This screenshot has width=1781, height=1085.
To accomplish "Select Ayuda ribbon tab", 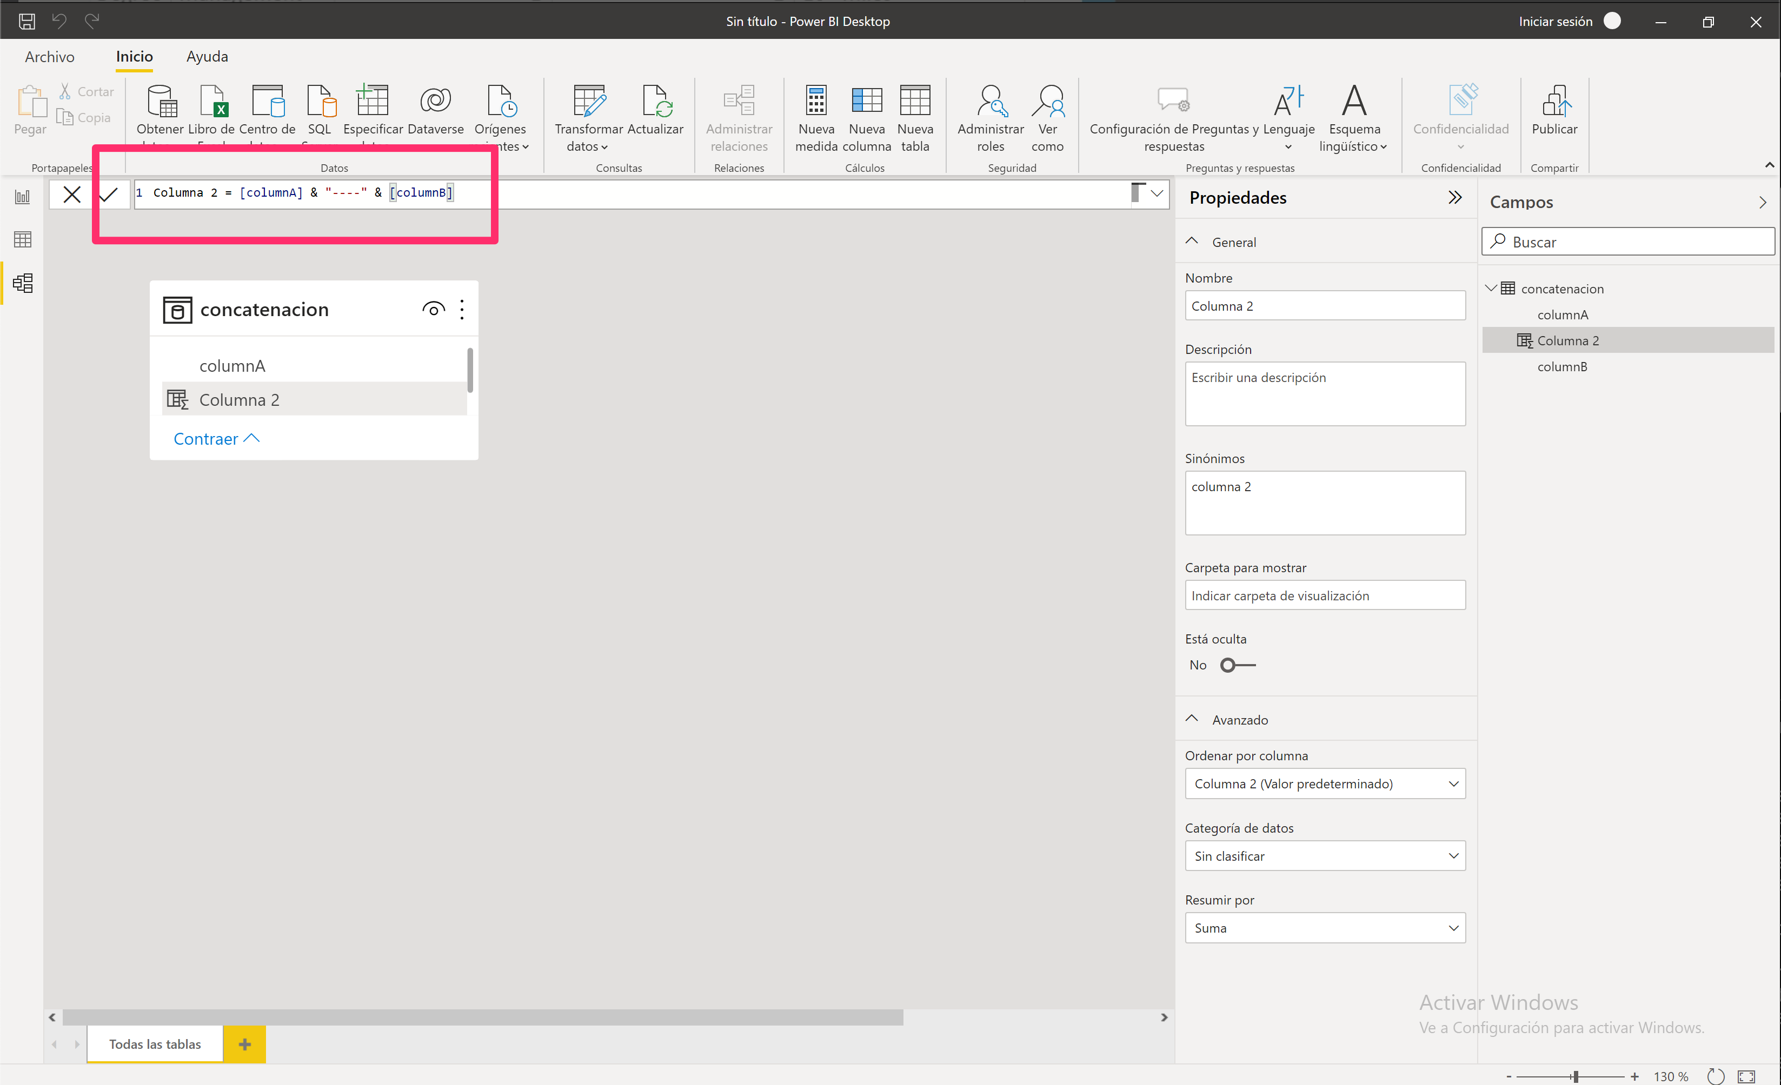I will click(208, 56).
